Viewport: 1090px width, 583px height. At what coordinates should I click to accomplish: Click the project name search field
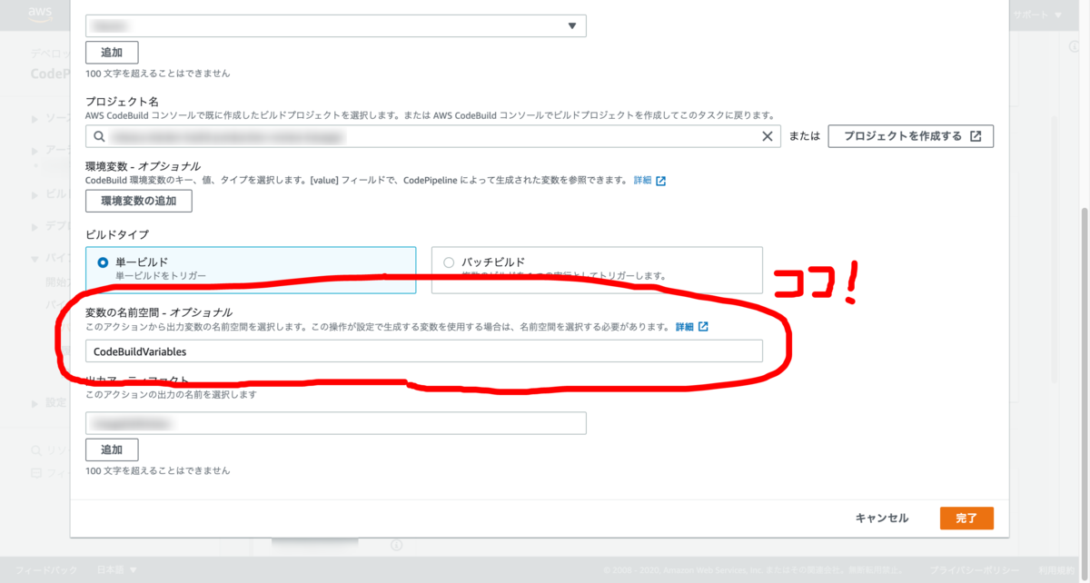click(433, 136)
